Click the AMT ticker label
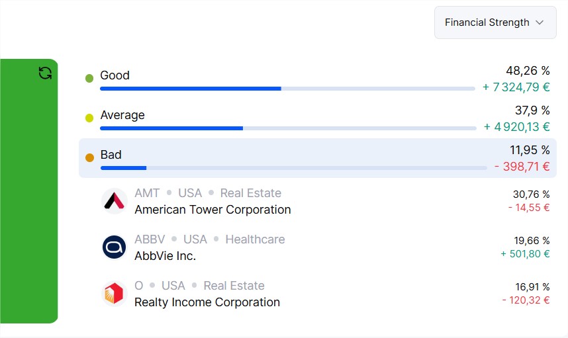This screenshot has width=568, height=338. click(x=147, y=193)
